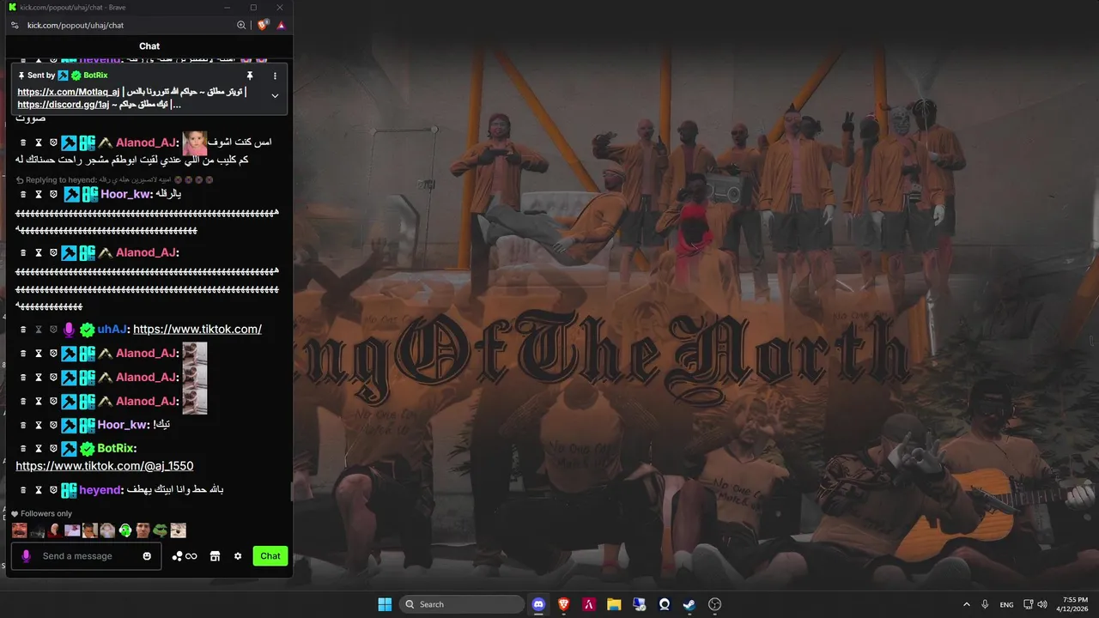Open Steam from the taskbar
The width and height of the screenshot is (1099, 618).
point(689,604)
